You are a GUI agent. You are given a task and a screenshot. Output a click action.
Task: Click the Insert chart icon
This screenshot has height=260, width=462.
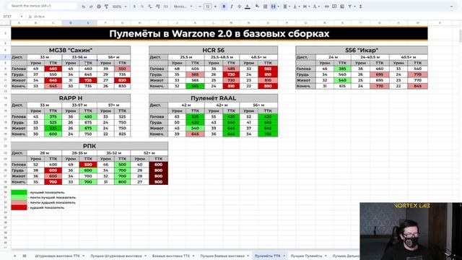pyautogui.click(x=341, y=6)
